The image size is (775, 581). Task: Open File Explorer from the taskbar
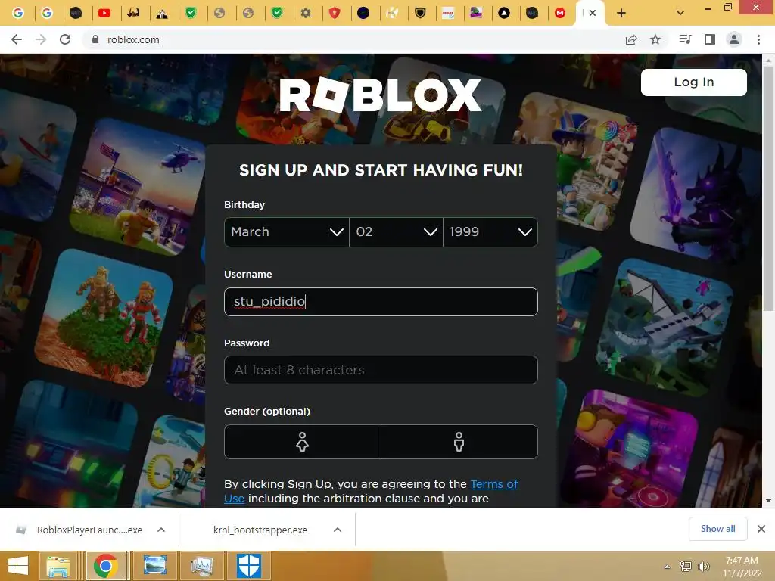(58, 566)
